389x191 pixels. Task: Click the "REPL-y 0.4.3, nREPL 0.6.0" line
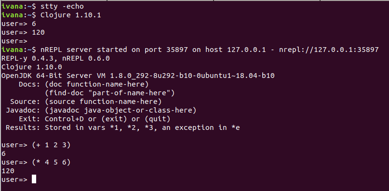(x=55, y=59)
